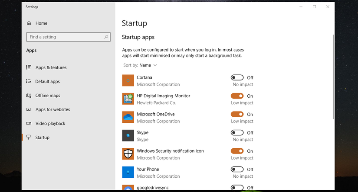Disable HP Digital Imaging Monitor startup
358x192 pixels.
click(237, 96)
